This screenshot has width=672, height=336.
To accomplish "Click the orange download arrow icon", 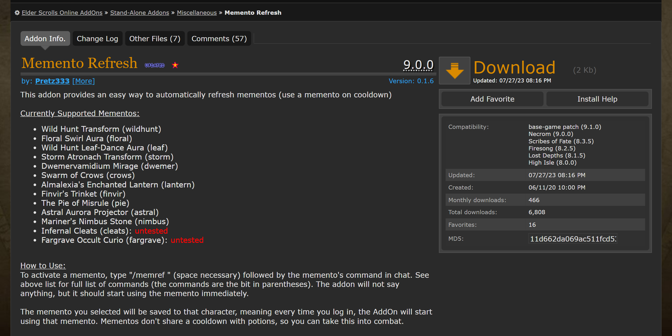I will coord(454,70).
